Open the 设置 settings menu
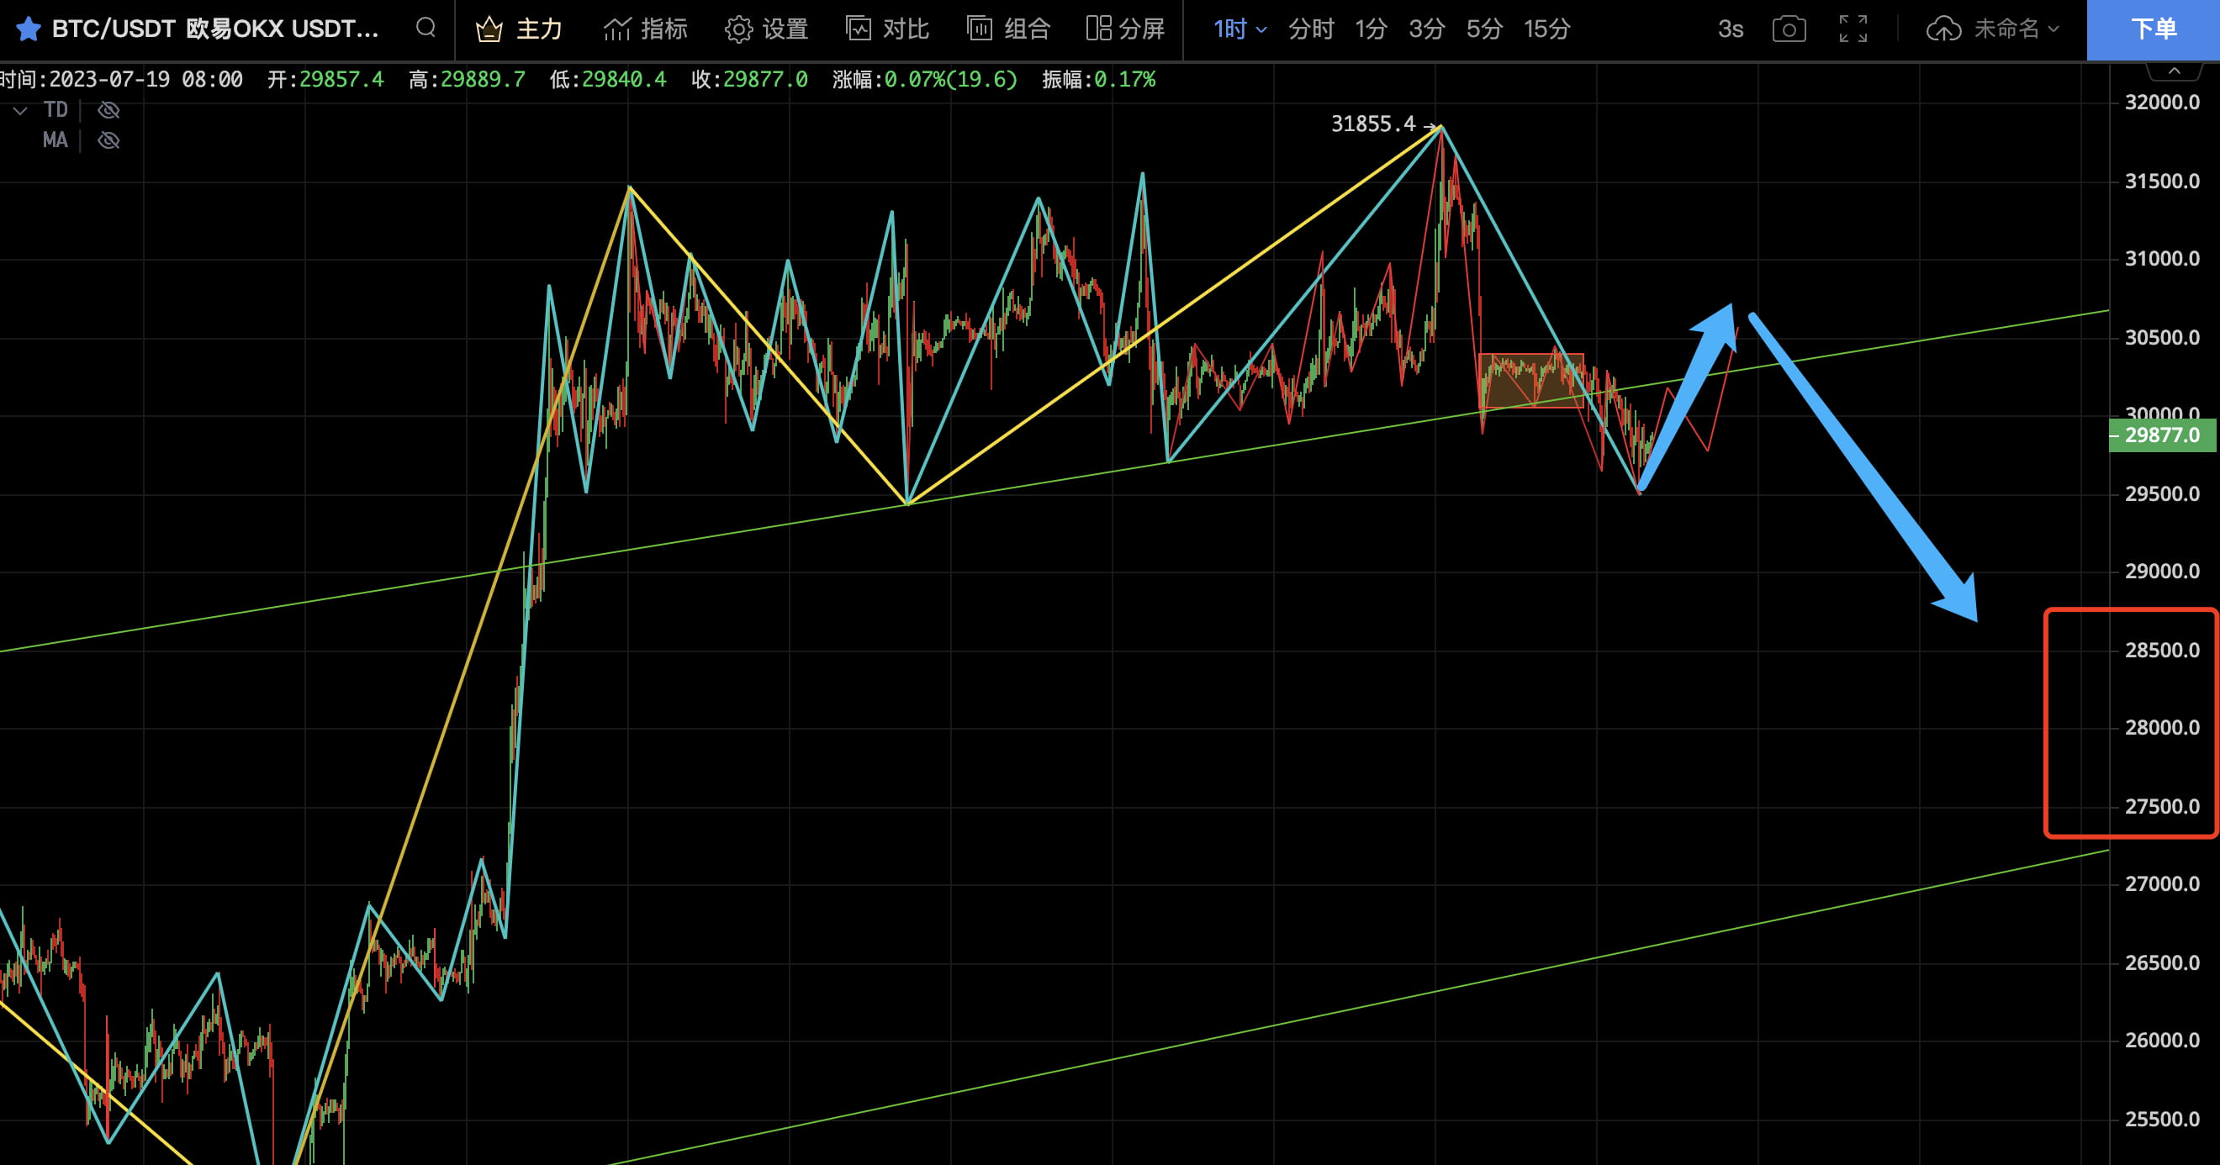This screenshot has height=1165, width=2220. [766, 29]
